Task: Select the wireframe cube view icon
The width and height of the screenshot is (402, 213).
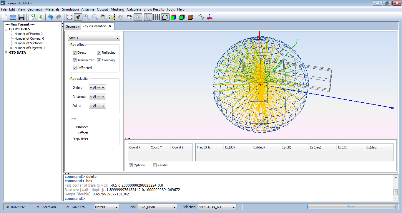Action: click(165, 17)
